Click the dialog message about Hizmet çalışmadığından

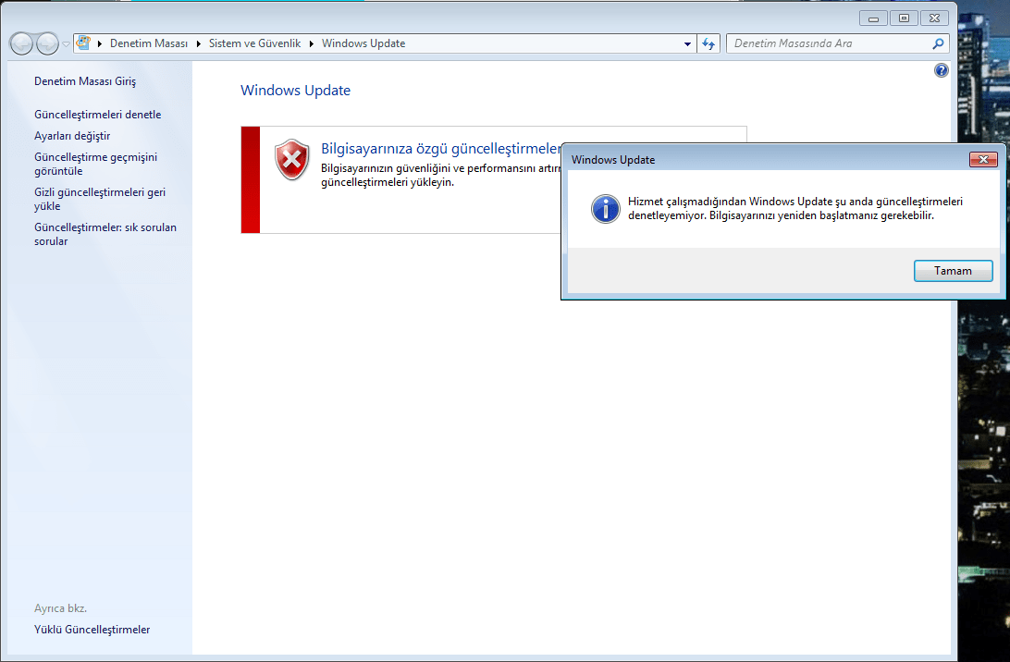(795, 209)
